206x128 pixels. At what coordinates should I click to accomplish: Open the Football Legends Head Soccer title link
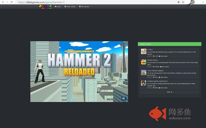(157, 81)
